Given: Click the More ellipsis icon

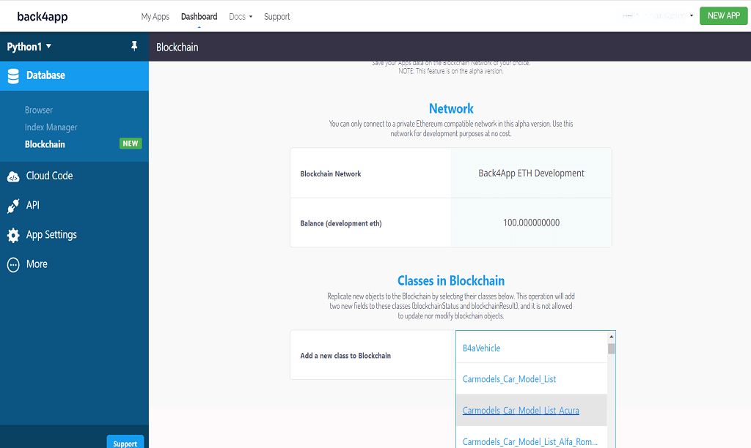Looking at the screenshot, I should [13, 264].
